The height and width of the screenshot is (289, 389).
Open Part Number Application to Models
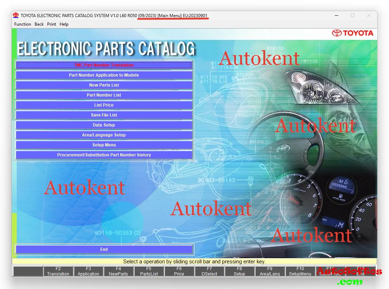coord(104,75)
